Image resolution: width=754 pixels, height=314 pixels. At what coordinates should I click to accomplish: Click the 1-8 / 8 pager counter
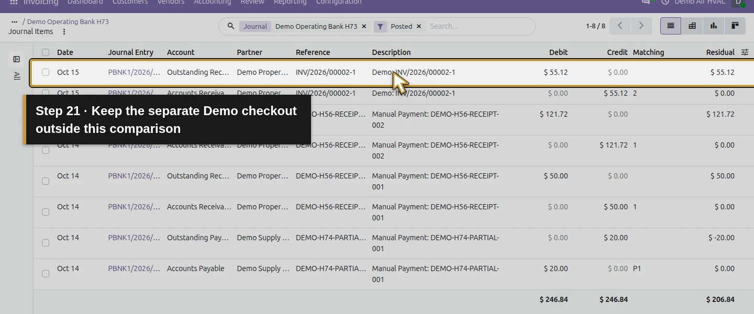[595, 26]
